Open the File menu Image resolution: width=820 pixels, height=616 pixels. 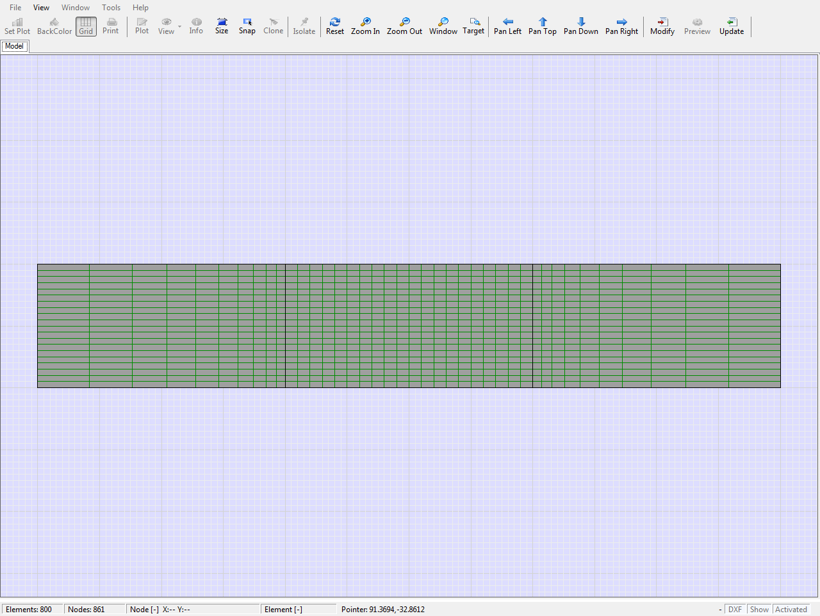pos(15,8)
